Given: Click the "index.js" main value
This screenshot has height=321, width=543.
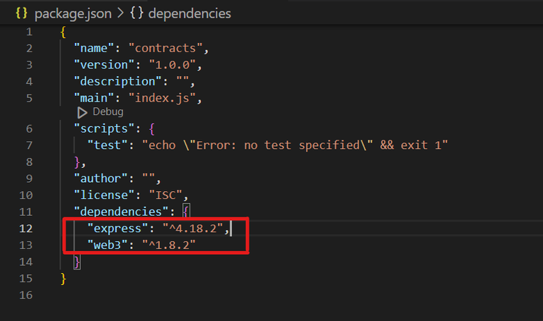Looking at the screenshot, I should pyautogui.click(x=167, y=98).
